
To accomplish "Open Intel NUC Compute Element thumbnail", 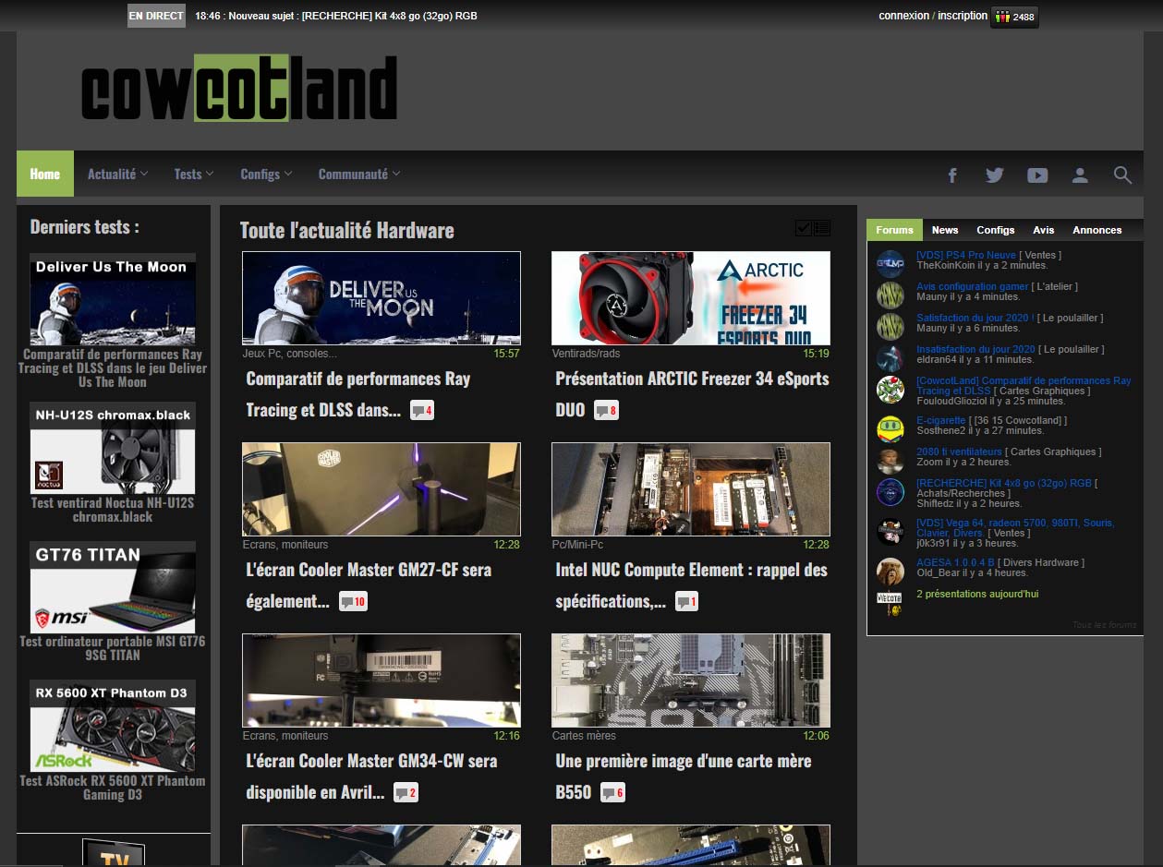I will (x=691, y=489).
